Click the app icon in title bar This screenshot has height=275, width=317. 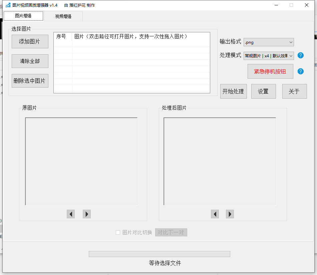point(8,5)
